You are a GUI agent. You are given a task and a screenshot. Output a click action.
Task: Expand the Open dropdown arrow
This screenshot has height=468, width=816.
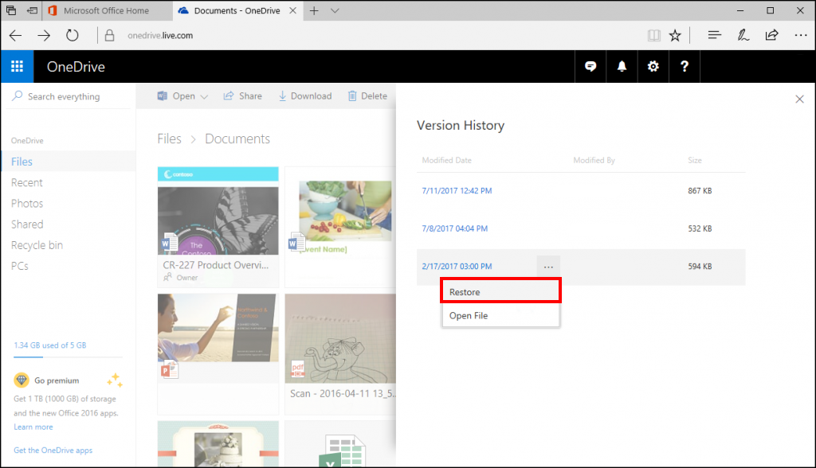pos(204,97)
